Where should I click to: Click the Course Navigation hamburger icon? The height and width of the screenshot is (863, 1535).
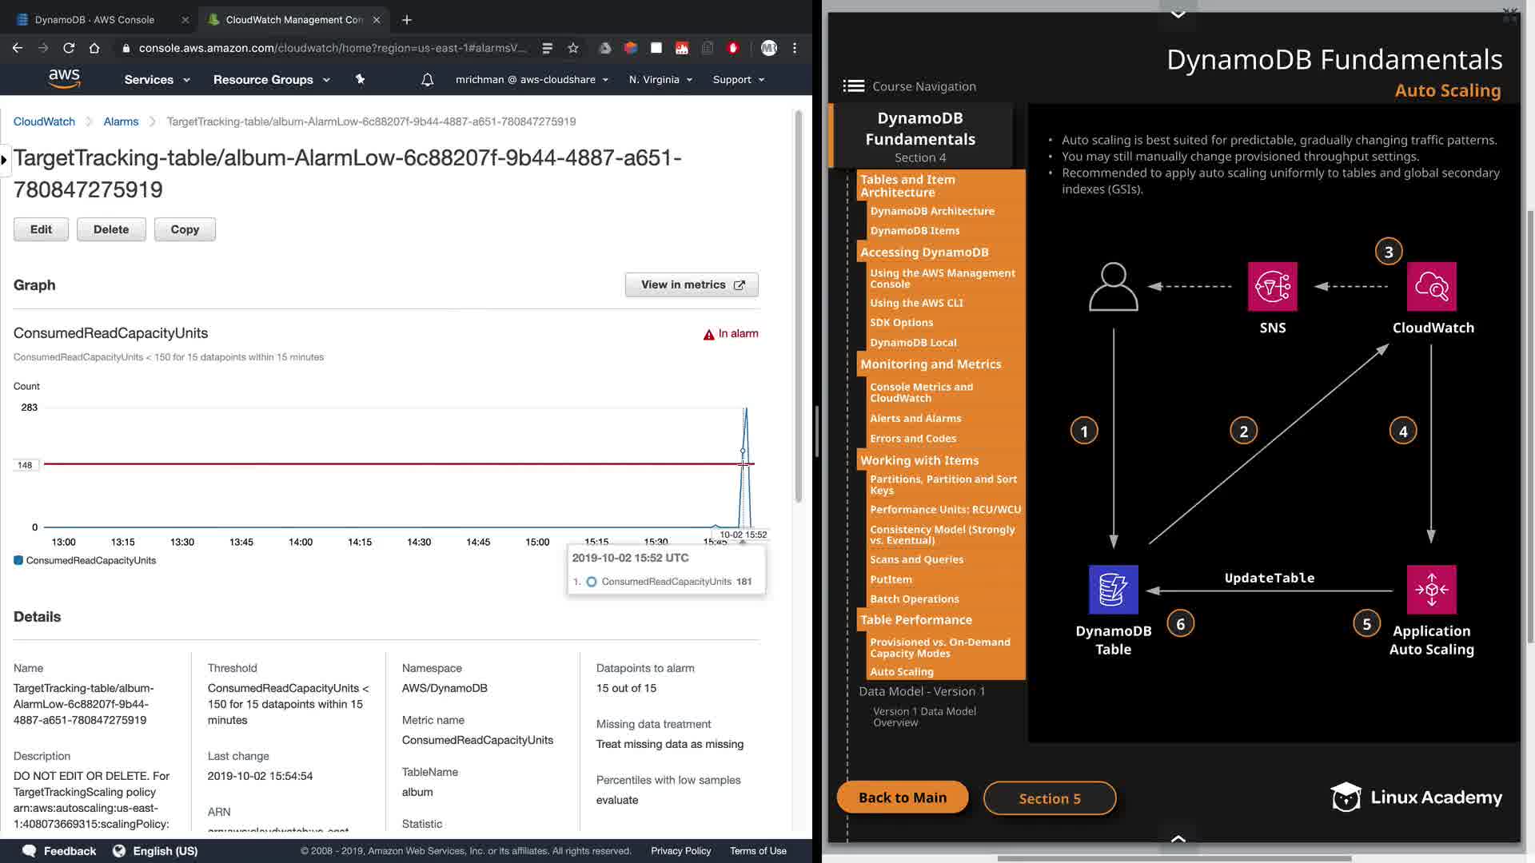853,86
